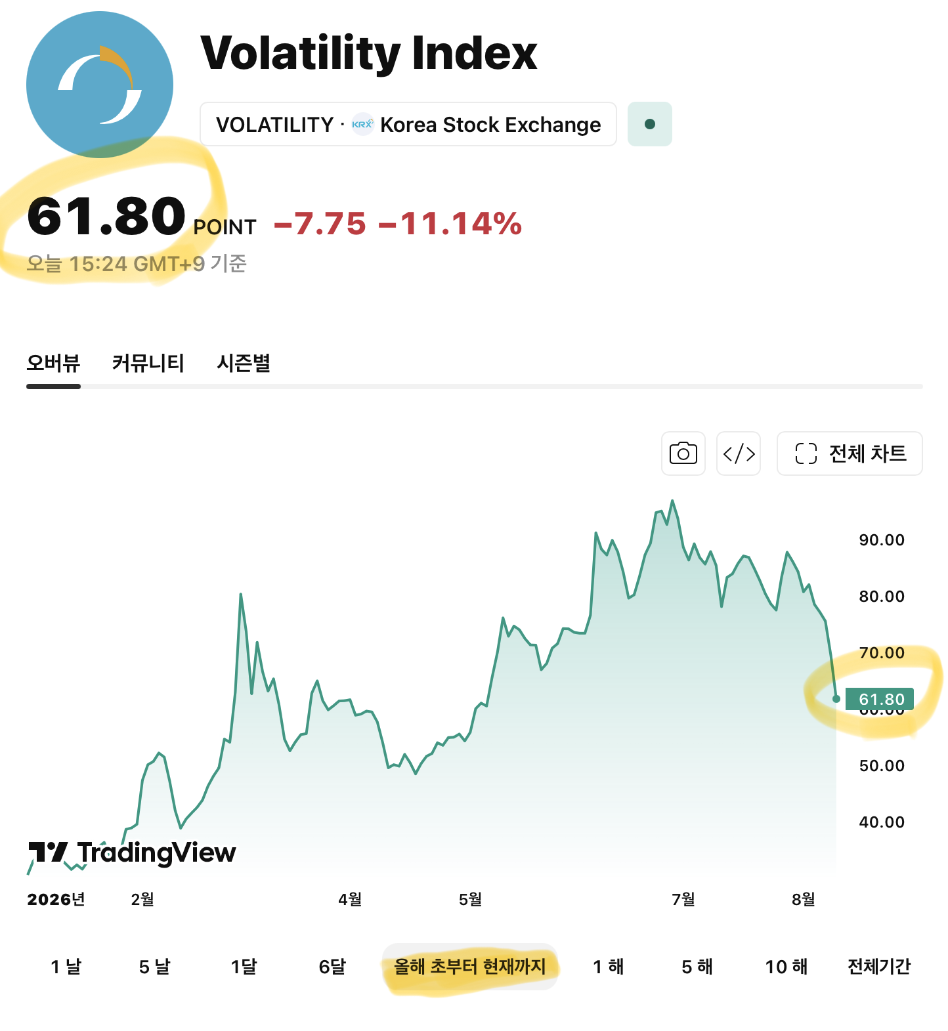The width and height of the screenshot is (948, 1031).
Task: Select the 5 날 time range
Action: click(154, 967)
